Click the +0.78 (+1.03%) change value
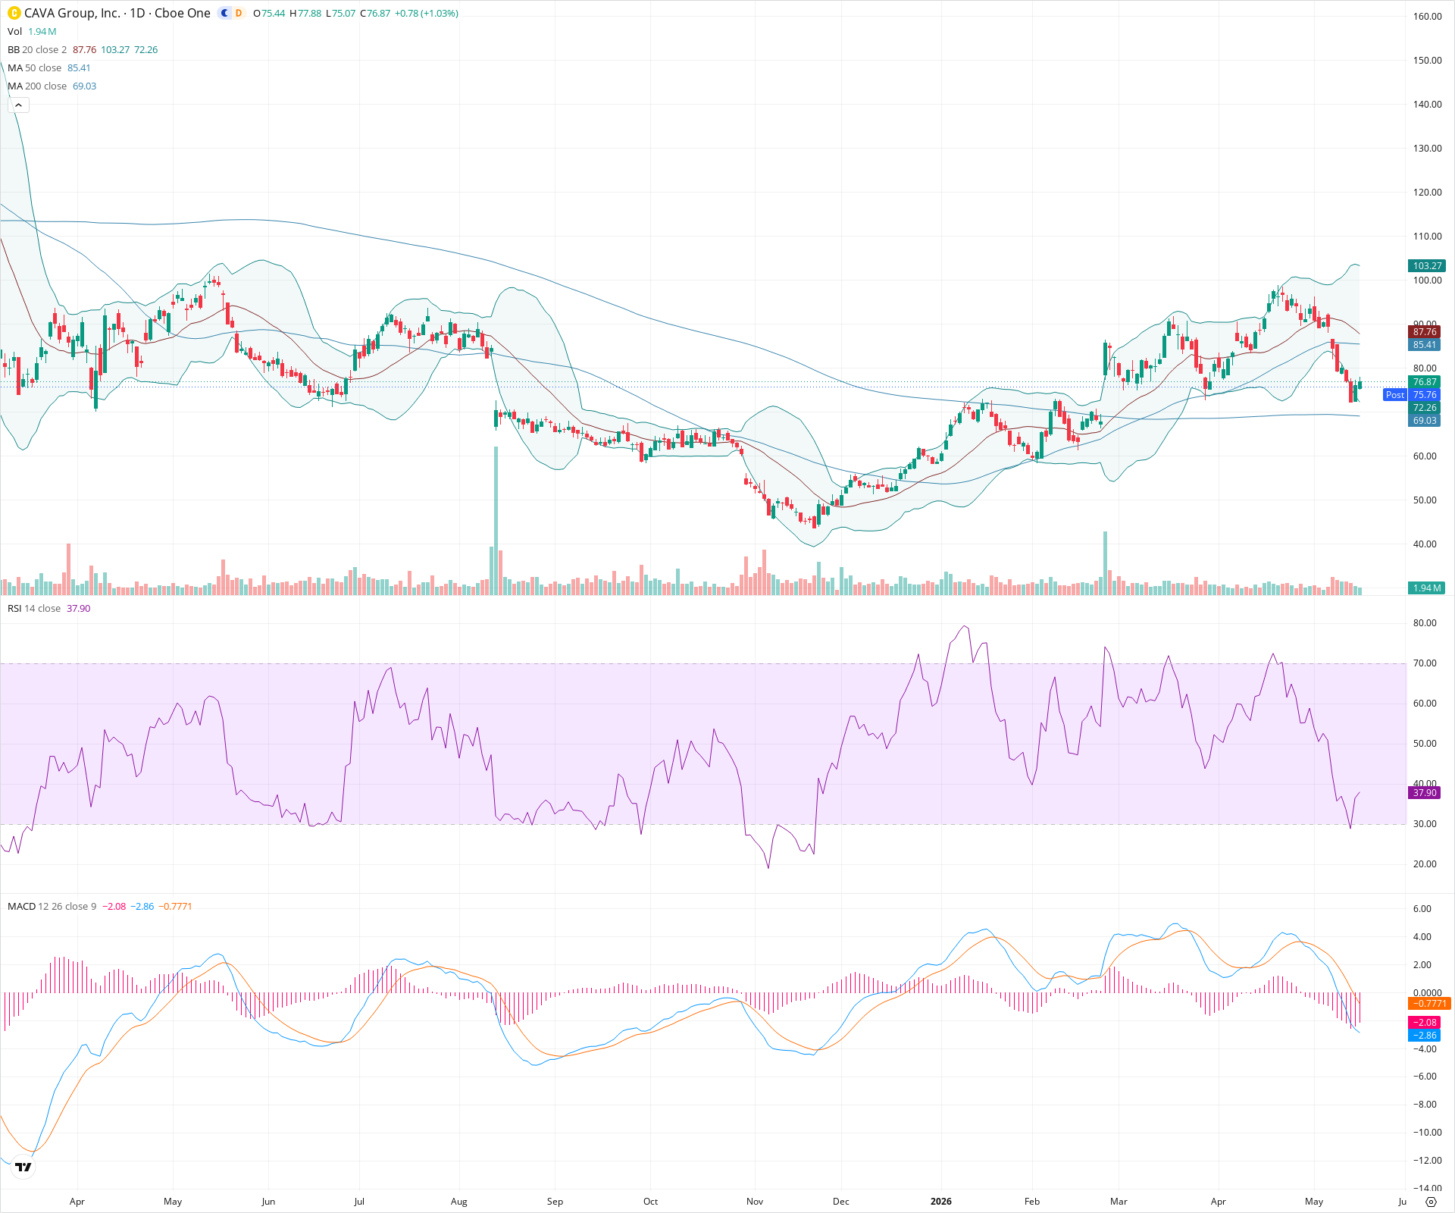The height and width of the screenshot is (1213, 1455). click(x=427, y=13)
